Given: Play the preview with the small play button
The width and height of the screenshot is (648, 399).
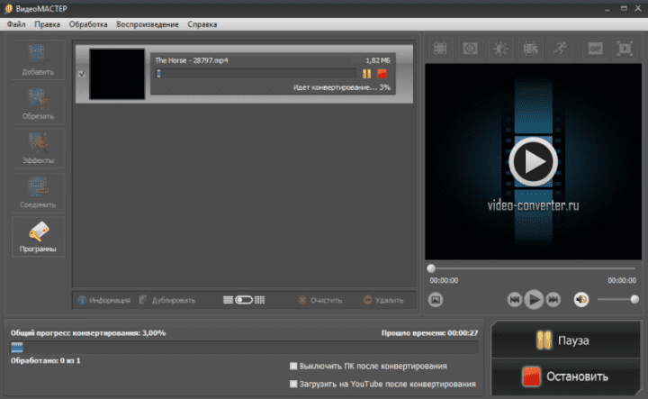Looking at the screenshot, I should [534, 299].
